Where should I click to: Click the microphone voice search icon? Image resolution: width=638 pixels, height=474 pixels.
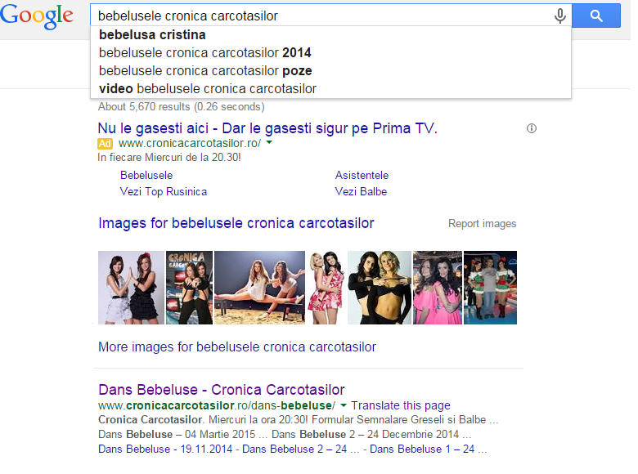pos(559,16)
